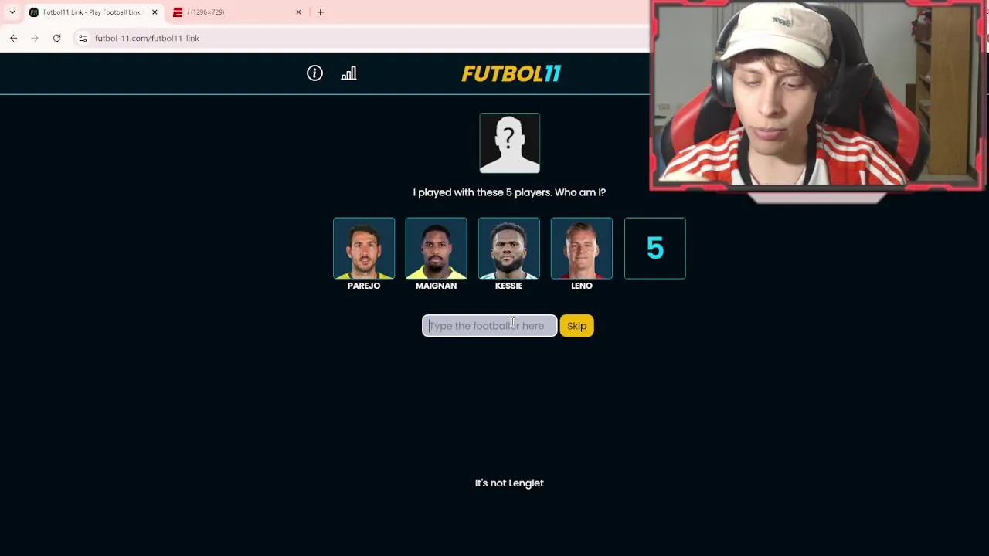Click the LENO name label
989x556 pixels.
pos(581,286)
